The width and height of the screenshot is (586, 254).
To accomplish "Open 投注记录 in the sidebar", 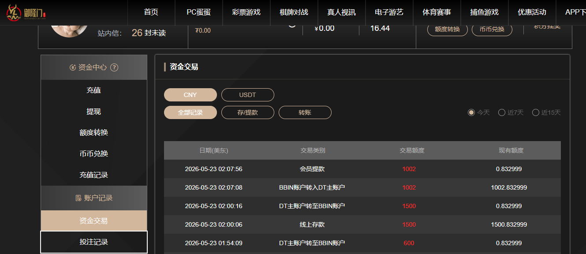I will click(x=94, y=242).
